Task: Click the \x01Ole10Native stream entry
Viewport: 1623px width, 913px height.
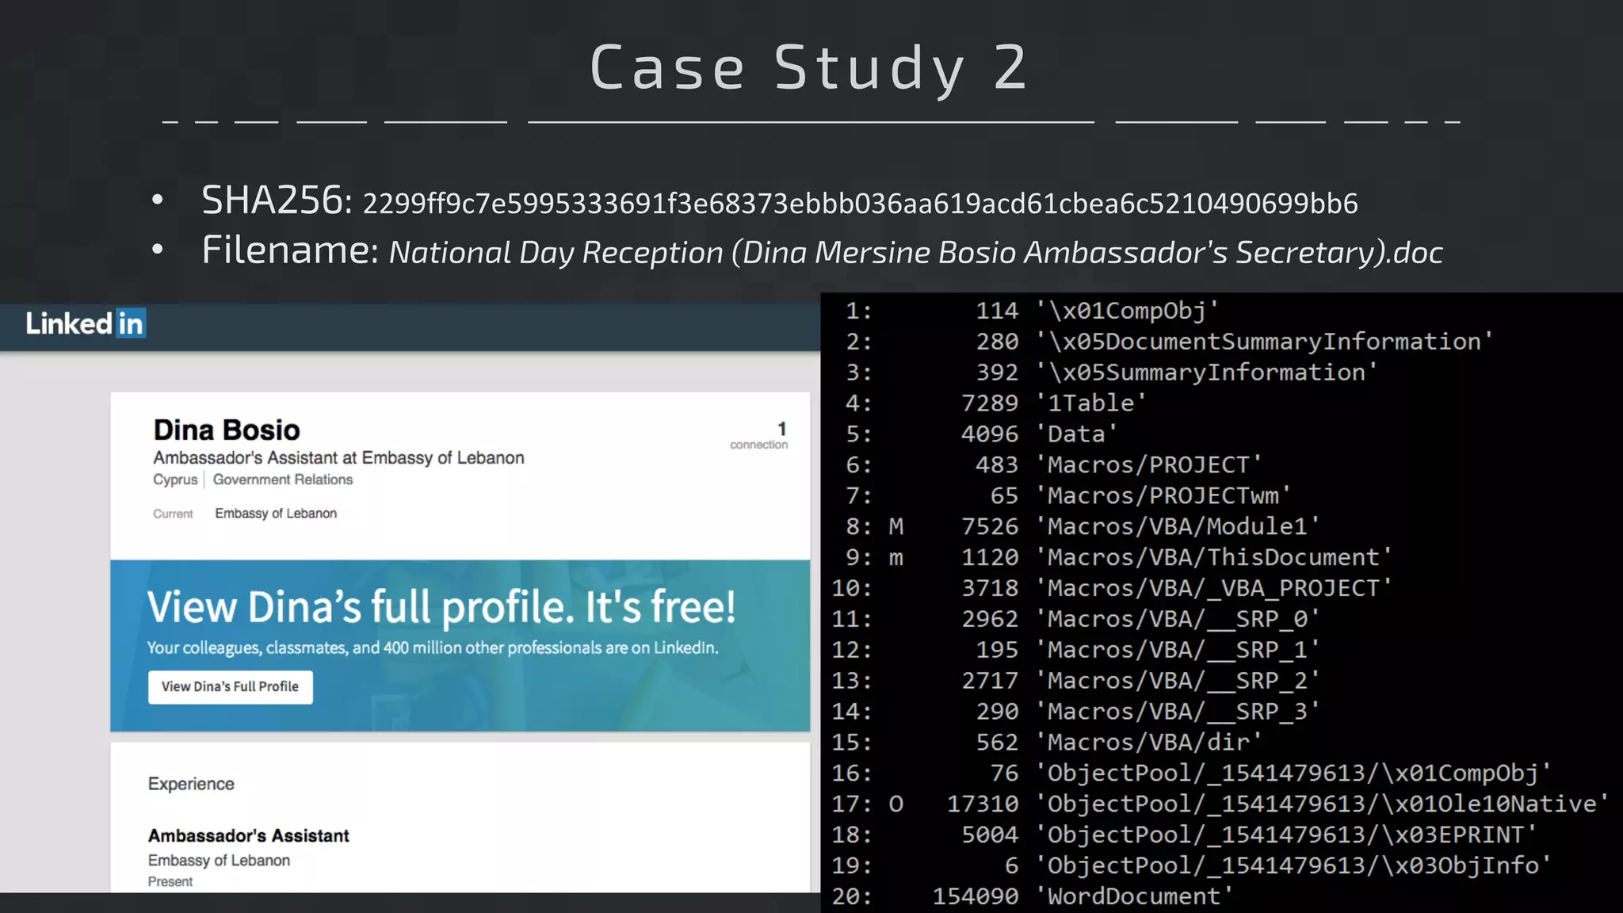Action: pos(1327,804)
